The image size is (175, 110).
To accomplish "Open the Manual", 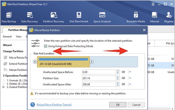I will (155, 17).
